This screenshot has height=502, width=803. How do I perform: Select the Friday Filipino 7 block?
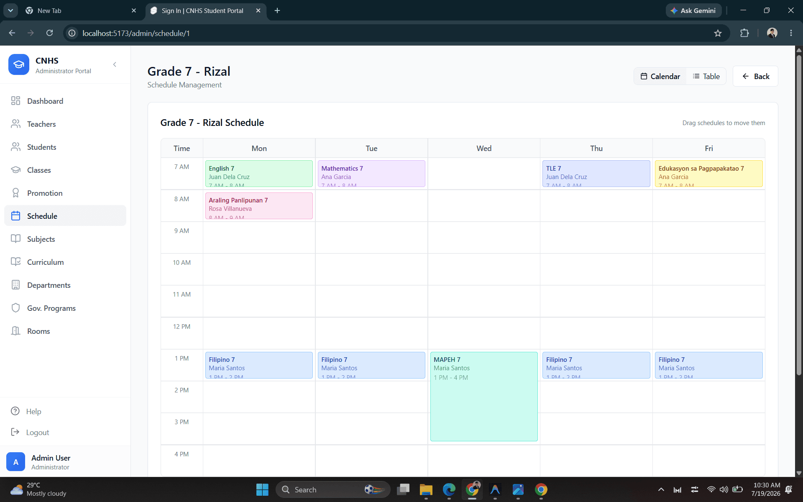point(708,365)
